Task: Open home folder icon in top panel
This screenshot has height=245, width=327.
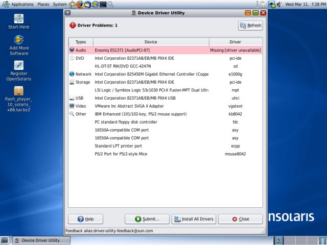Action: (x=72, y=4)
